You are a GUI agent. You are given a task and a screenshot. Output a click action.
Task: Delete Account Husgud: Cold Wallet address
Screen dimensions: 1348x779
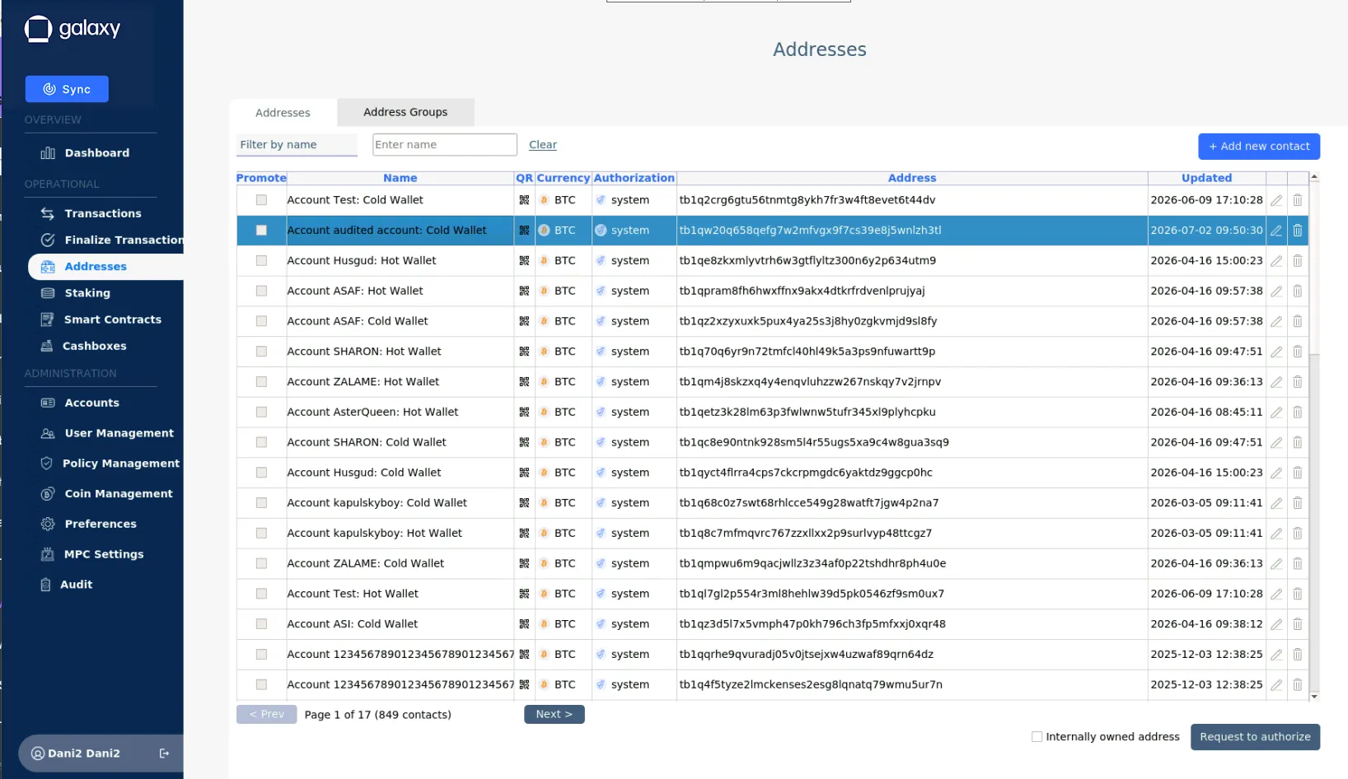1298,473
